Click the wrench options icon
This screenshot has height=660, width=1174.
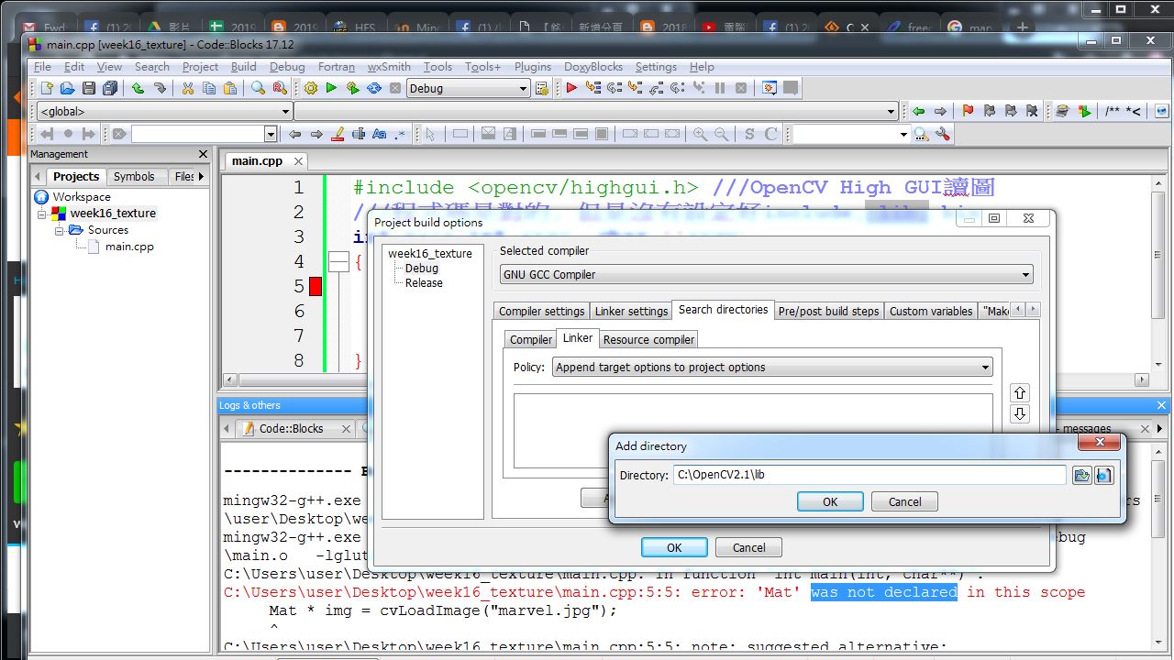943,134
